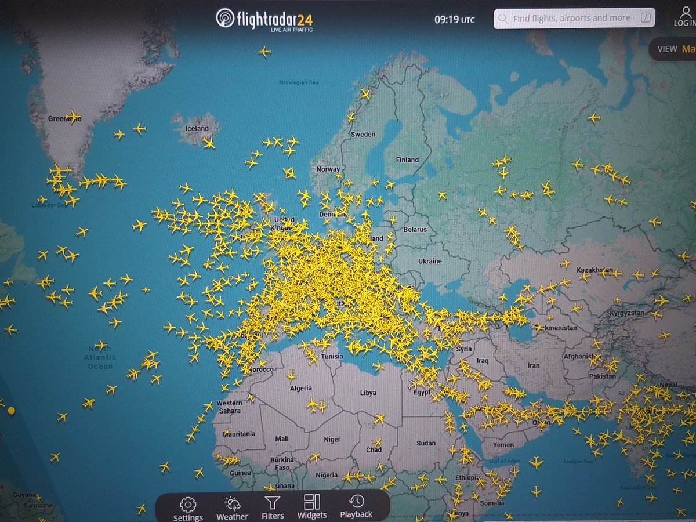This screenshot has width=696, height=522.
Task: Select the lone aircraft over northern Russia
Action: [x=593, y=118]
